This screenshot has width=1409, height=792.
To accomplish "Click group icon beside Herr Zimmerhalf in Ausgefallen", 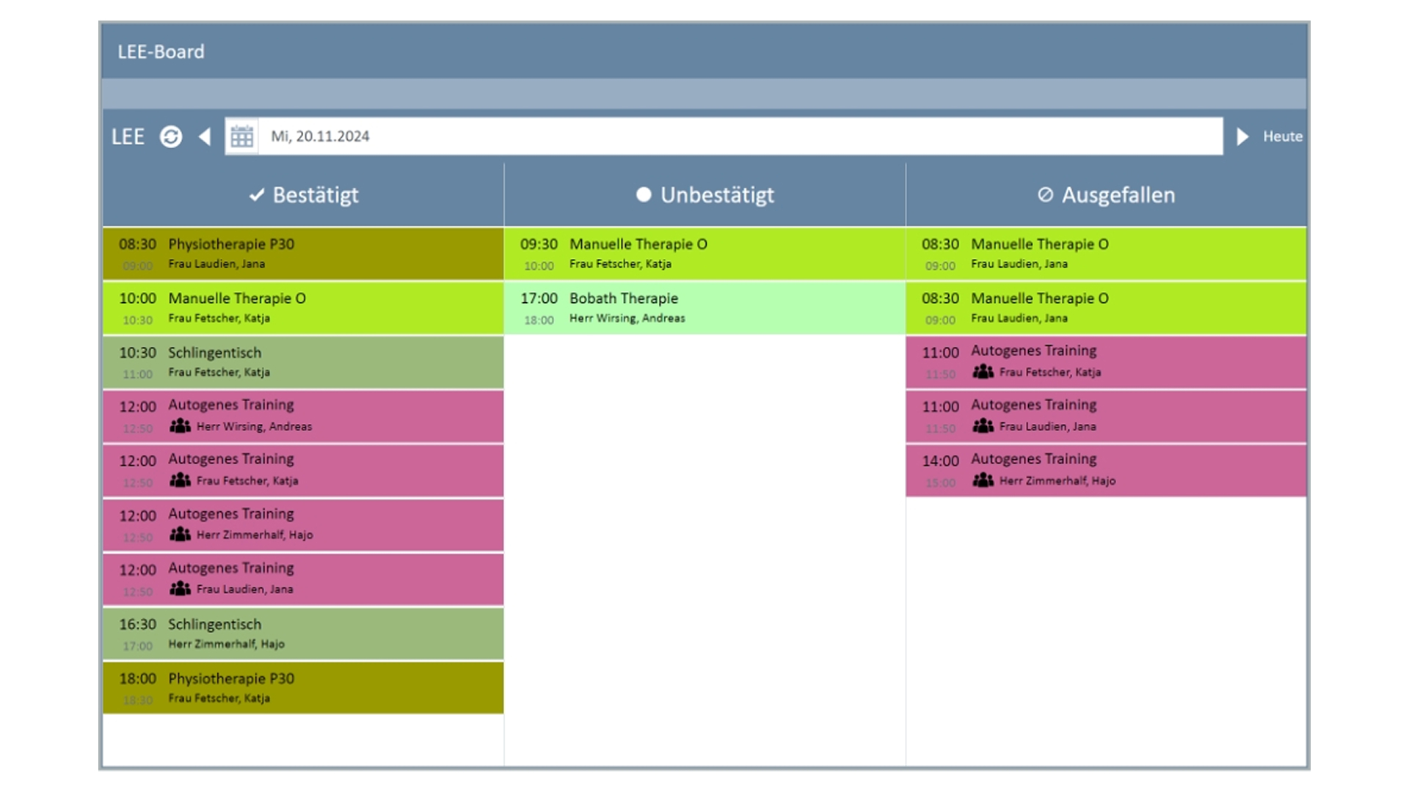I will point(983,480).
